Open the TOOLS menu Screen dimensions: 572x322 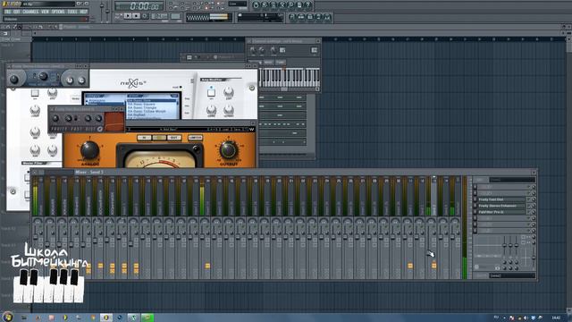pos(72,12)
